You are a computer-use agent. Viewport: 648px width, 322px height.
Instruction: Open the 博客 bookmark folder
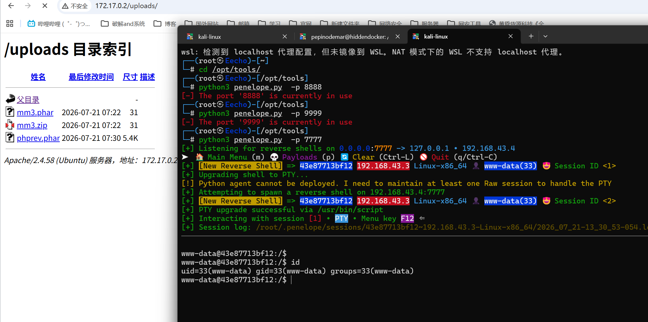165,24
